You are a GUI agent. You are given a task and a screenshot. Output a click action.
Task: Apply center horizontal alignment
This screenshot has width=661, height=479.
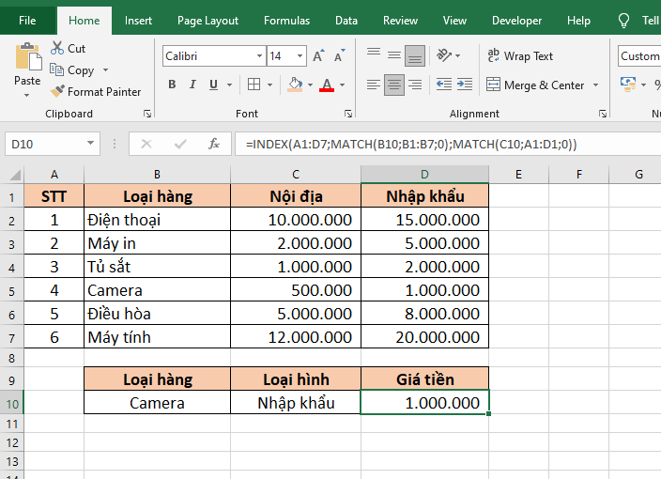(x=394, y=85)
